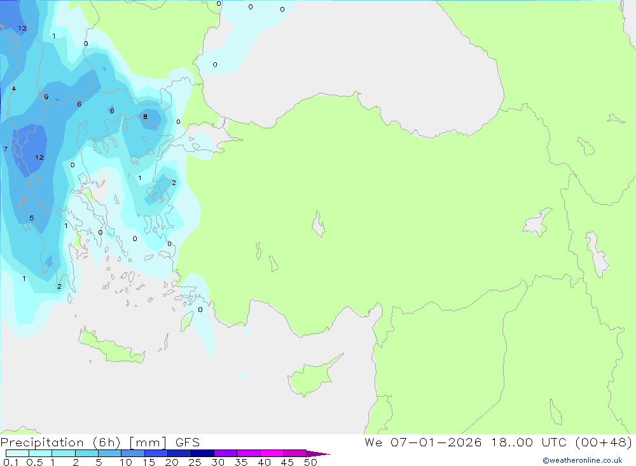Click the legend label "40"
This screenshot has width=636, height=466.
264,462
